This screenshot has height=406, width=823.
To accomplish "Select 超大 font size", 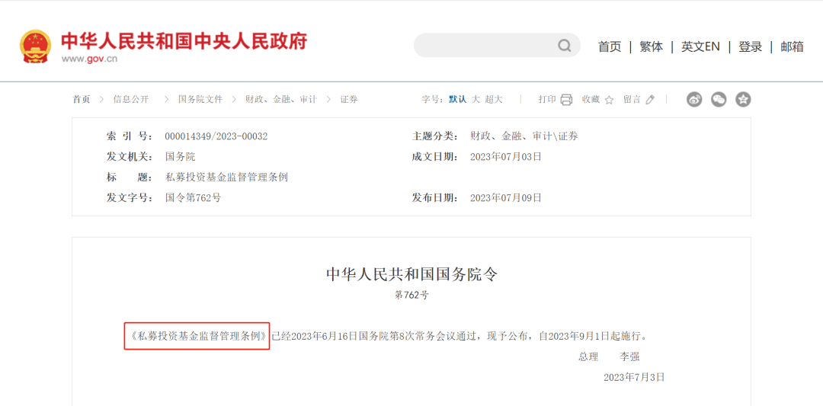I will tap(494, 99).
